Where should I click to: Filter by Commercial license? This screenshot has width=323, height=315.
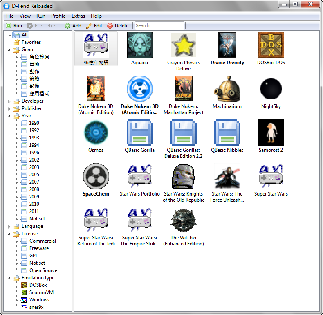43,241
